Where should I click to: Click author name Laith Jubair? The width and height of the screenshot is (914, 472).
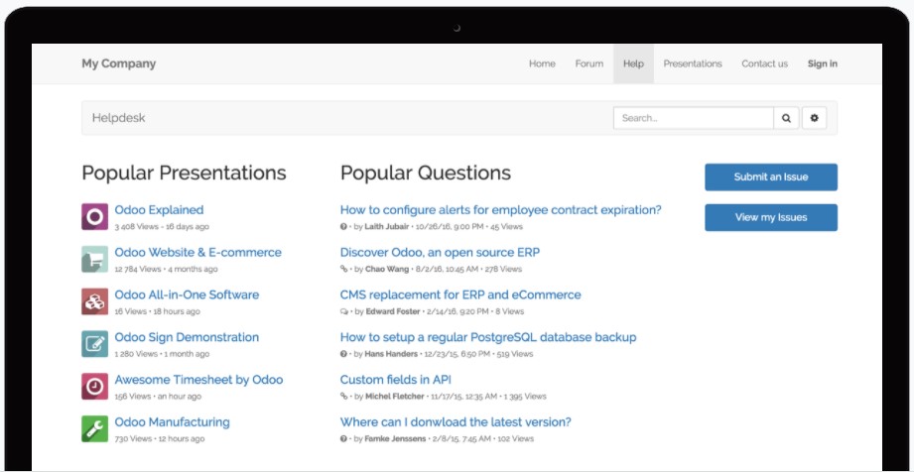386,227
